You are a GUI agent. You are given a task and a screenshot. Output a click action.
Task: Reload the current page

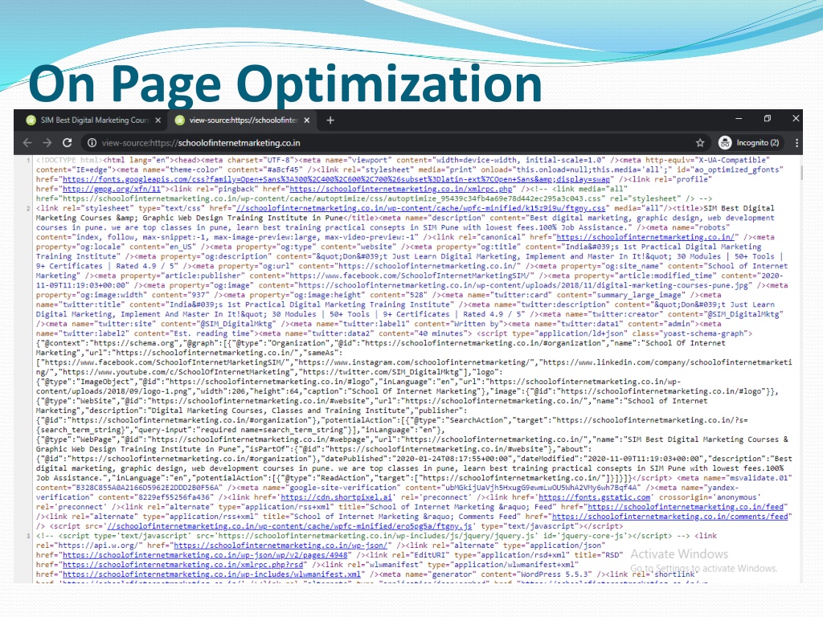(x=68, y=143)
